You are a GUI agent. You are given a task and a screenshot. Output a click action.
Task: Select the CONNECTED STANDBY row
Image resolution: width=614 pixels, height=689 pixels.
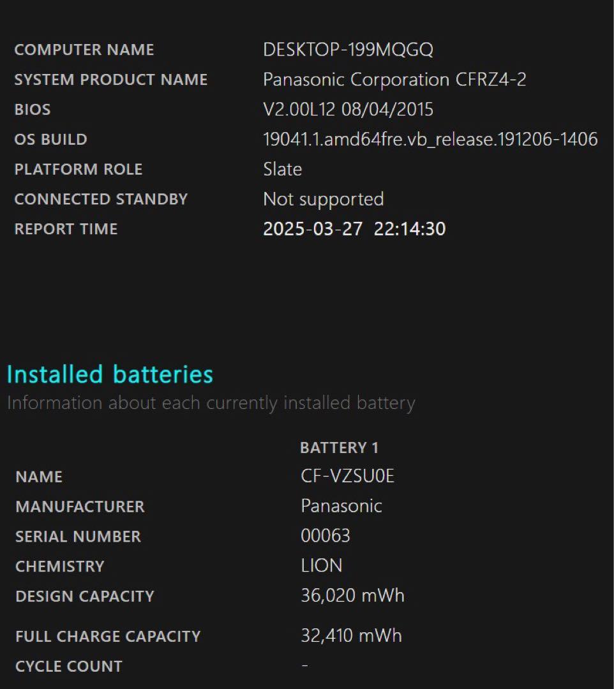point(101,199)
